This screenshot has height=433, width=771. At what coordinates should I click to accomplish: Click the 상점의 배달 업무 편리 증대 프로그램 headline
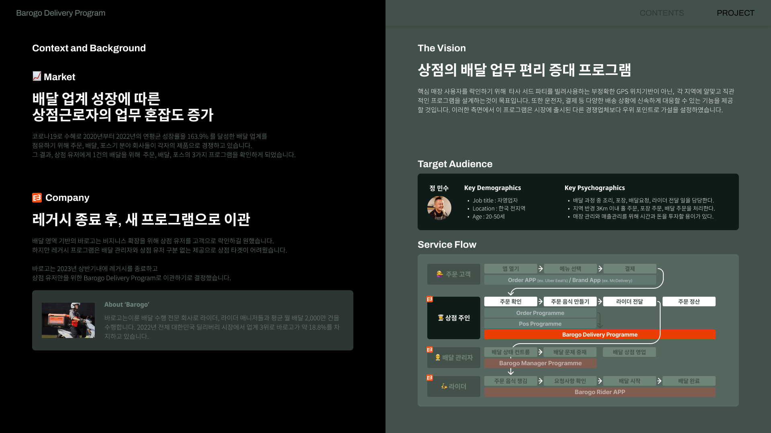(x=524, y=70)
